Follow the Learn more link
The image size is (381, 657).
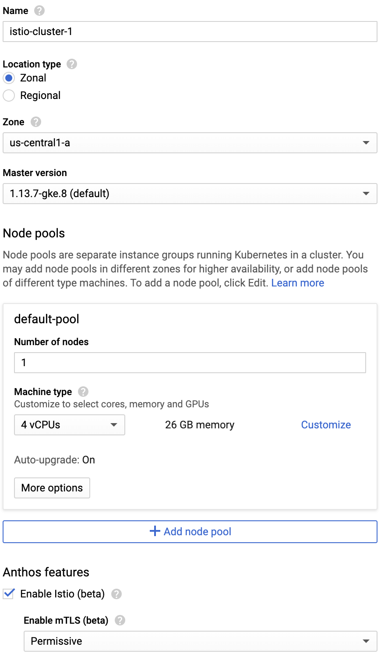[x=298, y=283]
